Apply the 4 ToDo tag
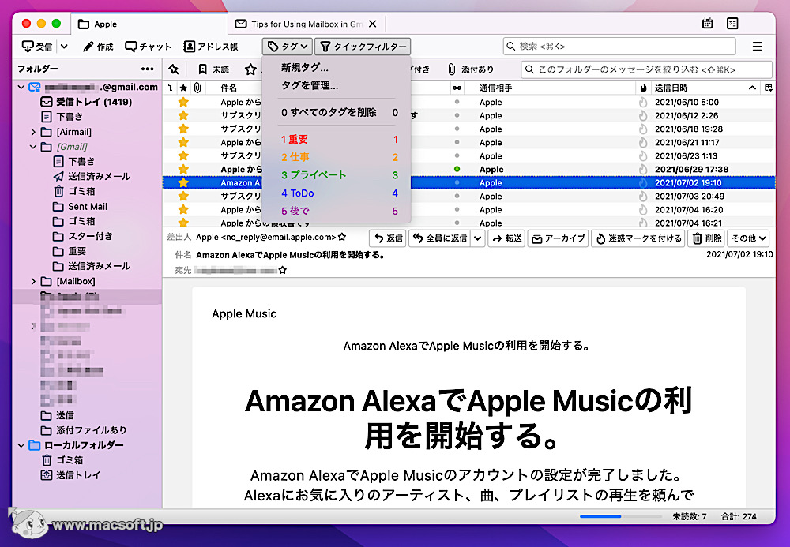This screenshot has width=790, height=547. [x=336, y=193]
